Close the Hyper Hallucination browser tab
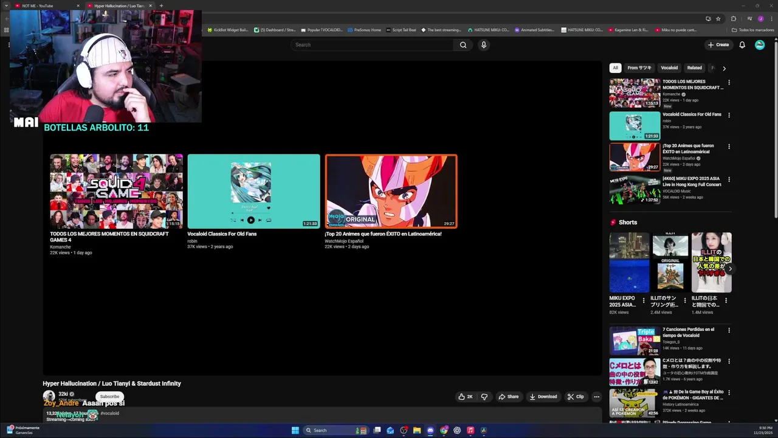 (150, 5)
